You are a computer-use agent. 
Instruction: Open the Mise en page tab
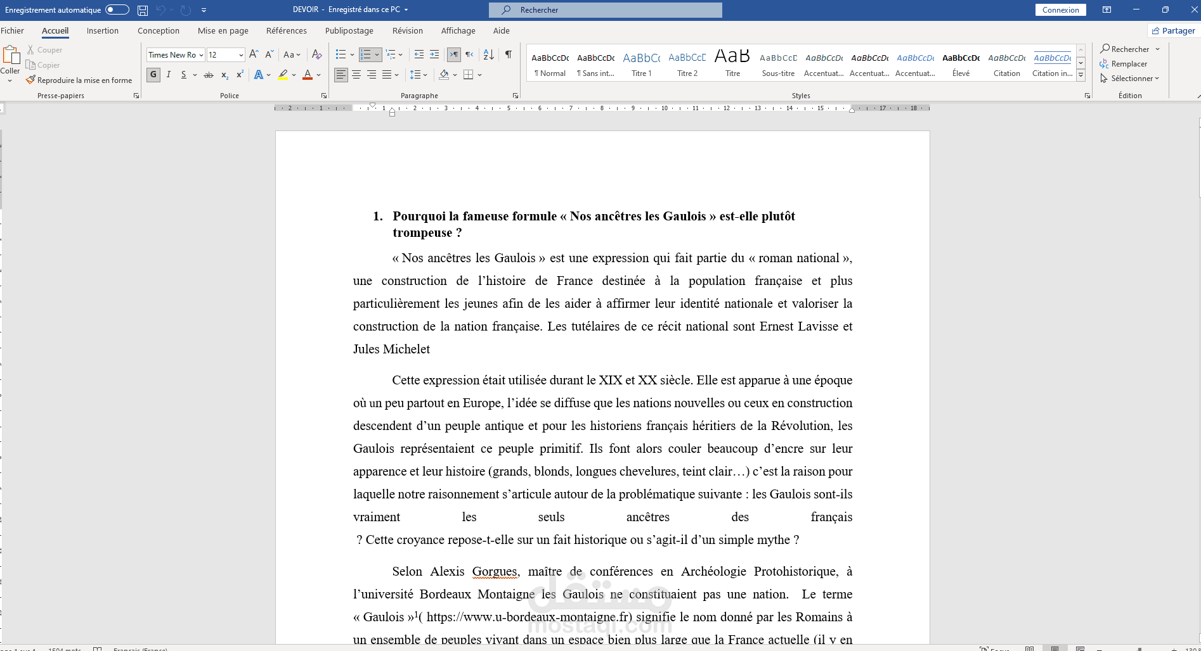(223, 30)
